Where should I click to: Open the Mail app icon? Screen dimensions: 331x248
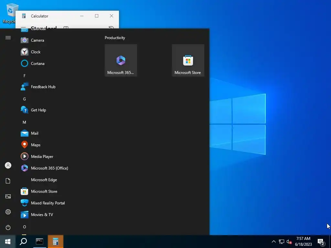(x=25, y=133)
